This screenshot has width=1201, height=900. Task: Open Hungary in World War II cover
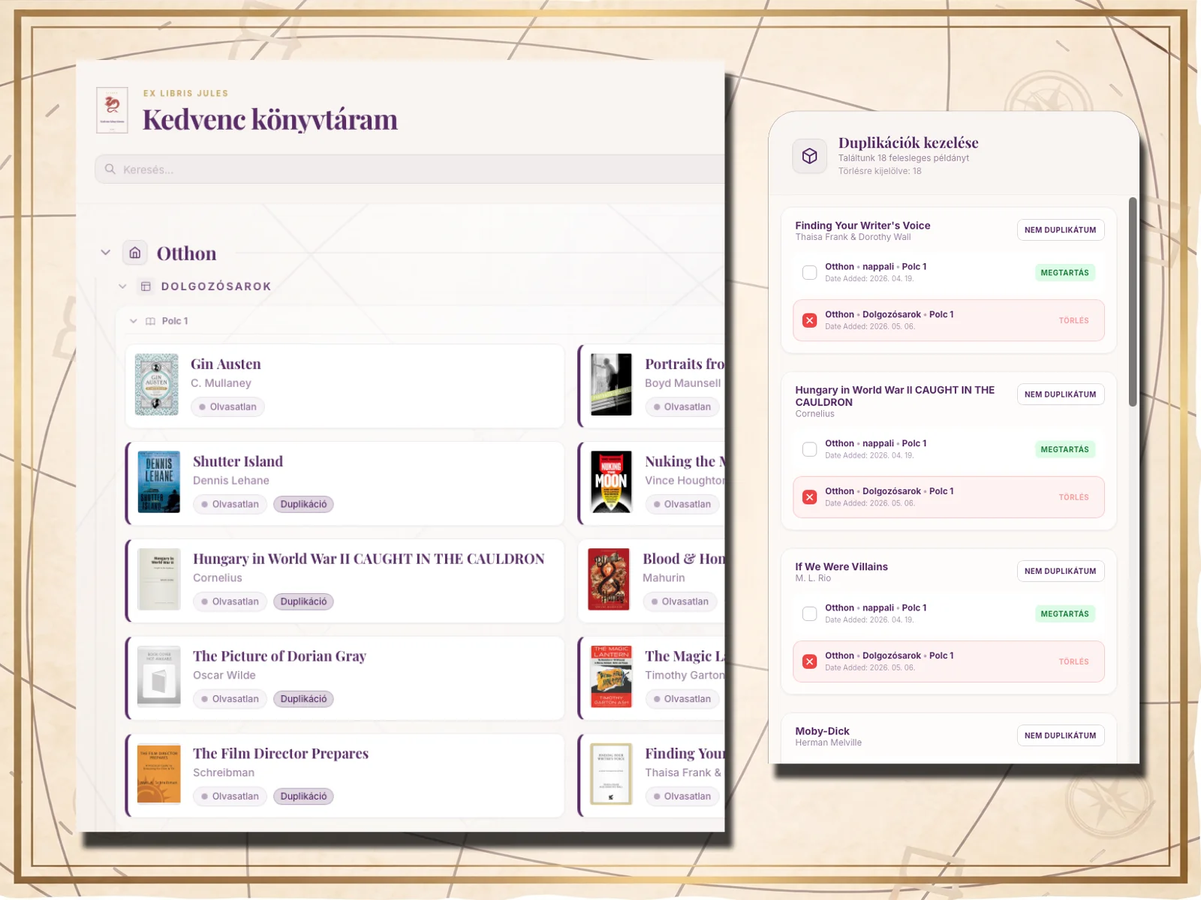pos(159,579)
